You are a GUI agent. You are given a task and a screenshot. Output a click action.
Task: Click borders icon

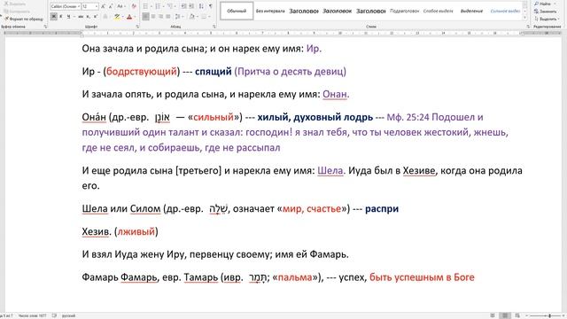coord(204,16)
